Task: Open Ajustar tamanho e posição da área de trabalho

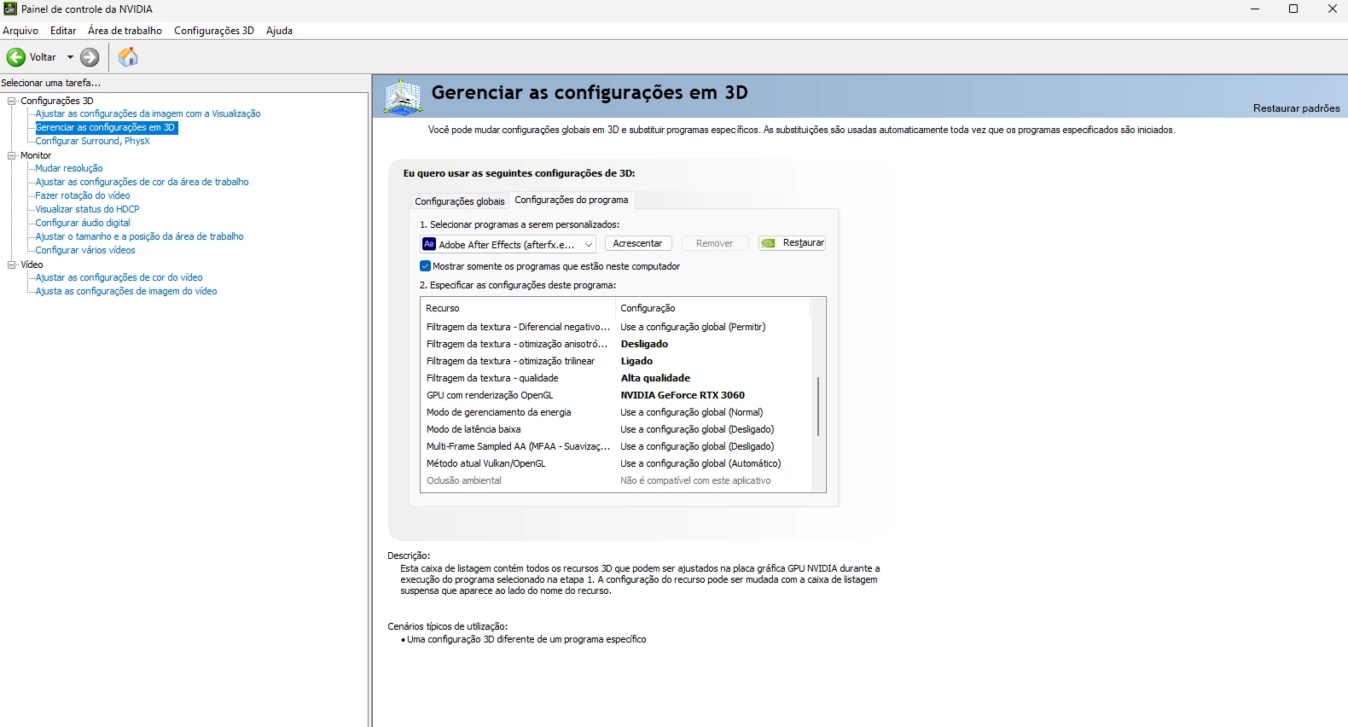Action: click(x=139, y=236)
